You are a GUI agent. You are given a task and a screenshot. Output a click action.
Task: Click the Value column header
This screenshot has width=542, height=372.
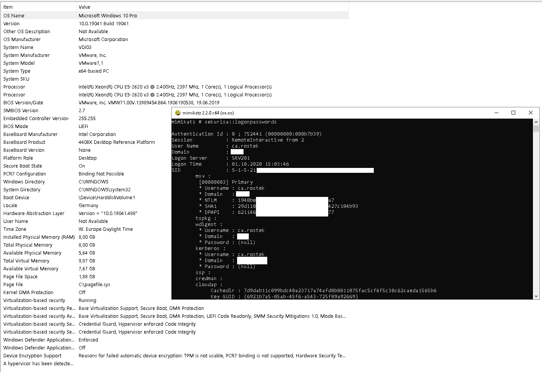(x=213, y=7)
